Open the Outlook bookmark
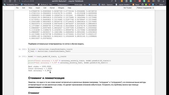 pyautogui.click(x=93, y=5)
